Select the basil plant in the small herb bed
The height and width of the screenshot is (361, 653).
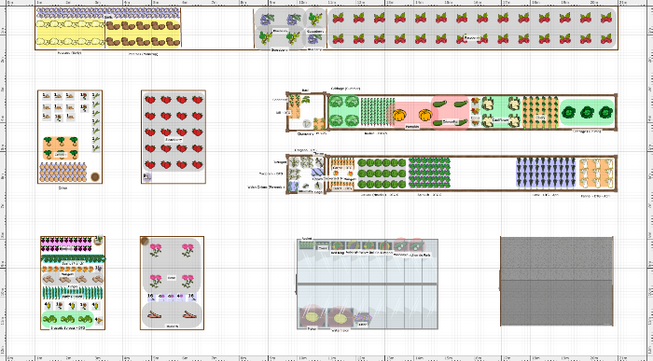point(306,100)
